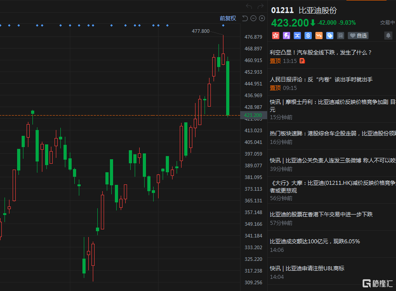Click the event diamond marker above the 477.800 peak
The width and height of the screenshot is (396, 291).
pyautogui.click(x=223, y=26)
